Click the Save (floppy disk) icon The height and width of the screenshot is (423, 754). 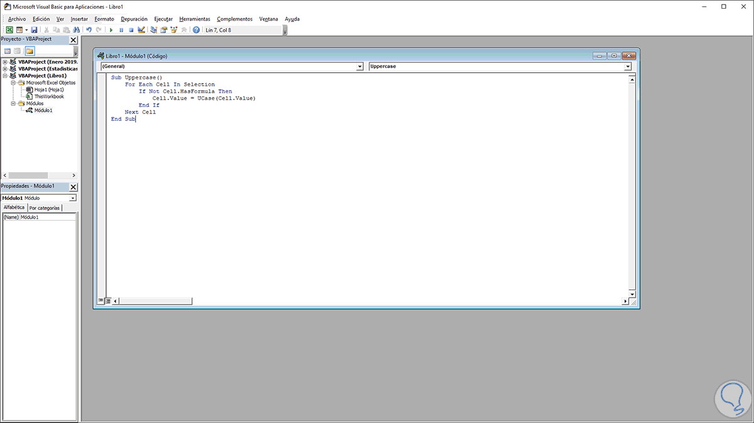(34, 30)
